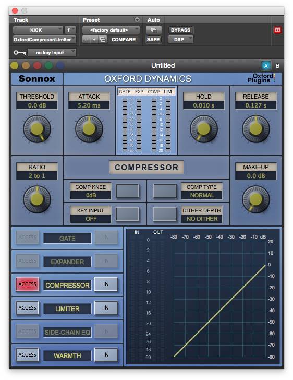Select the Expander ACCESS button
Viewport: 293px width, 380px height.
[x=27, y=261]
